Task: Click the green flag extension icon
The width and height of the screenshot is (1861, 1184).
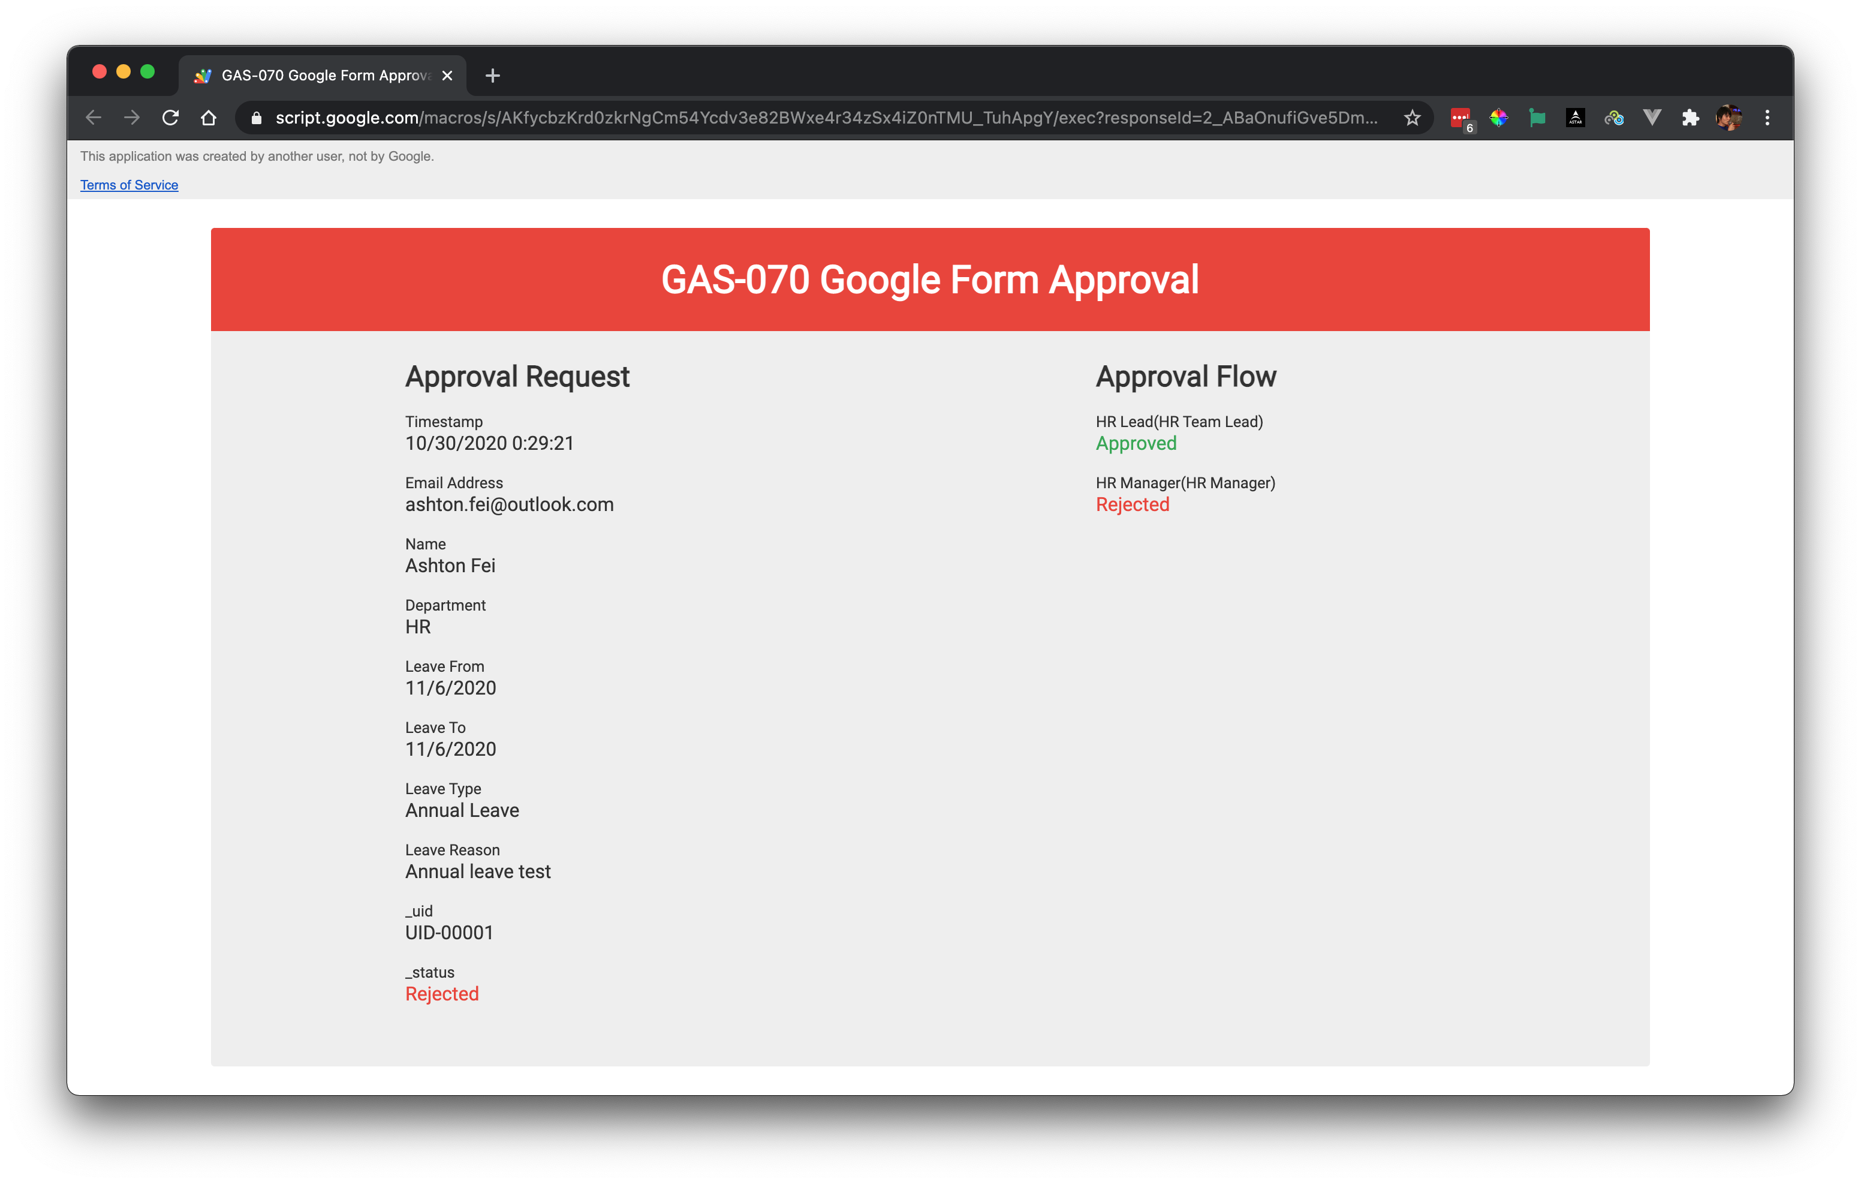Action: tap(1537, 118)
